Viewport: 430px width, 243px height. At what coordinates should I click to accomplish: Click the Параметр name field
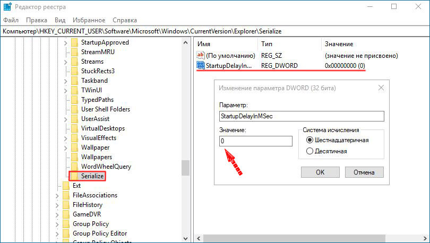tap(302, 116)
